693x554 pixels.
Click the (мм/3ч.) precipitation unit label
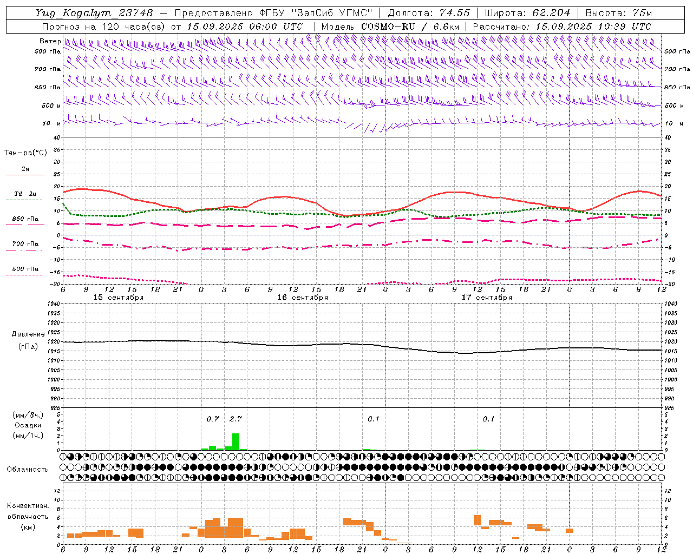tap(28, 415)
